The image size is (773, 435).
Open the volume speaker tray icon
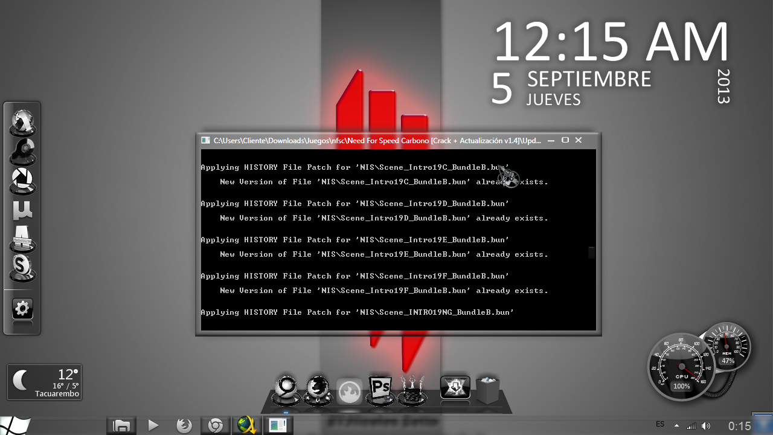[705, 425]
